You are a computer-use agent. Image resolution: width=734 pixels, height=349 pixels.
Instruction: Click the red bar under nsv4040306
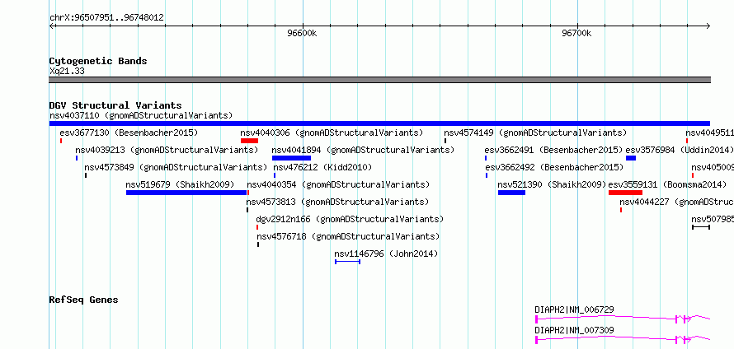250,141
